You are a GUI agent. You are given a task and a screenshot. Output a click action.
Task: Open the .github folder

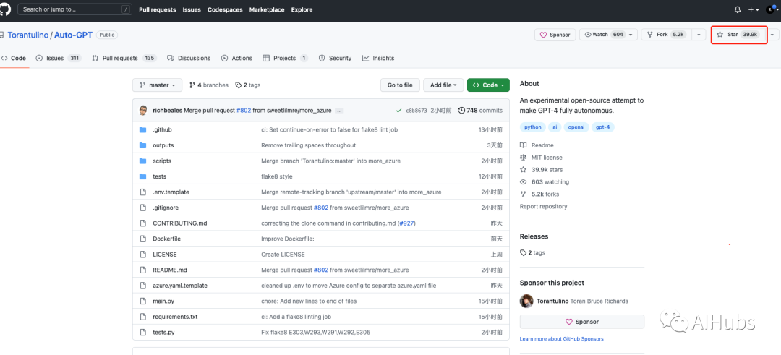click(x=163, y=129)
